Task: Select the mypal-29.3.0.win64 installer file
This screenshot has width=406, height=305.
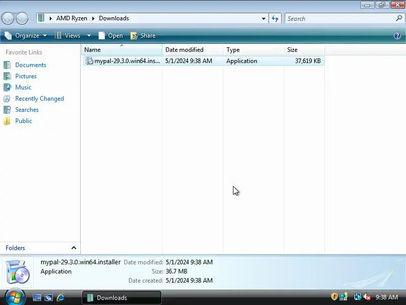Action: pyautogui.click(x=204, y=61)
